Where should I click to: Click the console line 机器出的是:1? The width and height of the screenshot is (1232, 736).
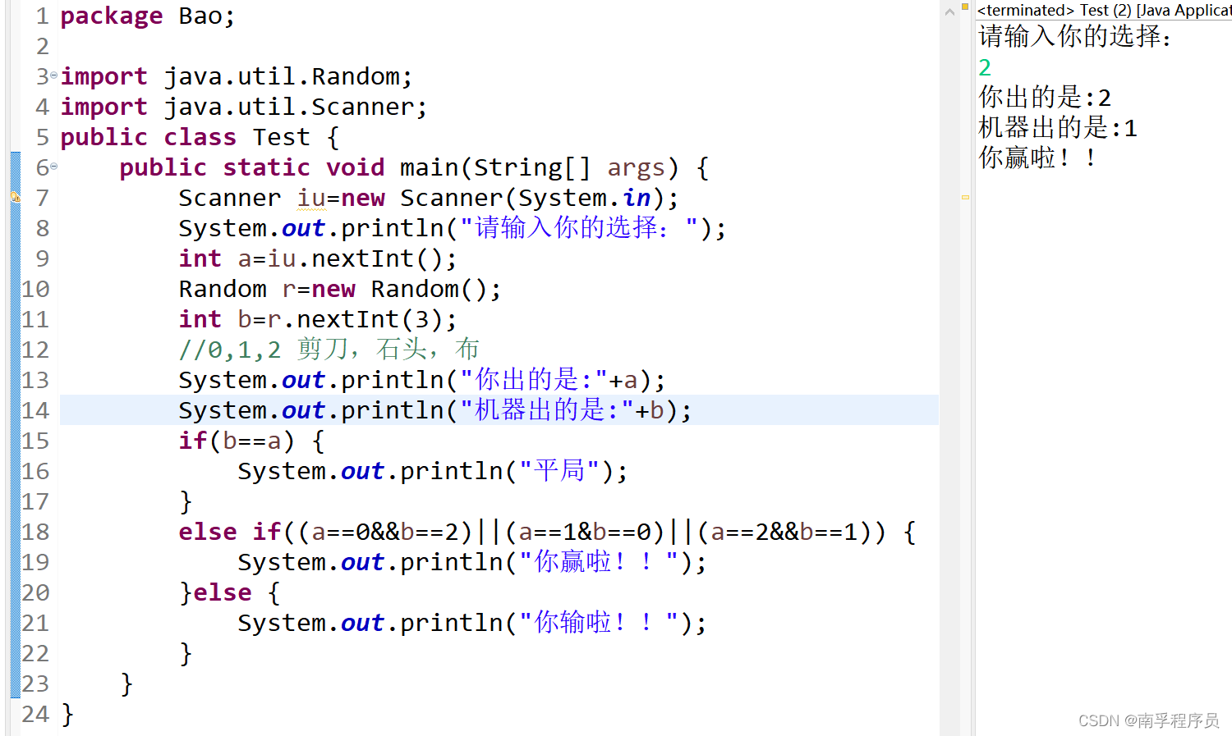coord(1058,127)
